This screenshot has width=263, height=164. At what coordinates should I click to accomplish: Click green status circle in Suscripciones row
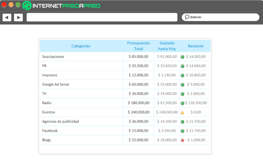tap(182, 57)
